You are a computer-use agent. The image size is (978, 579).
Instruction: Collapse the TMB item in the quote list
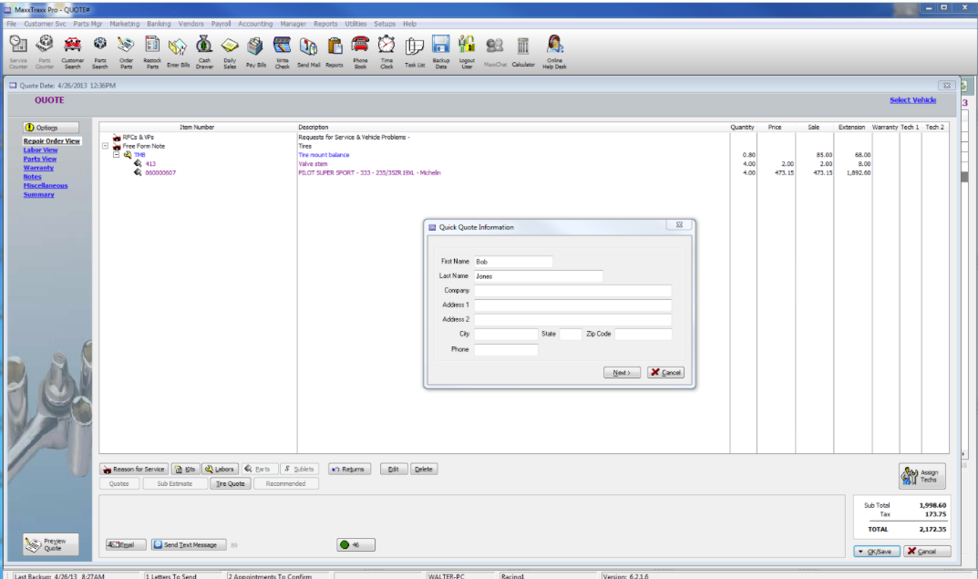[x=117, y=154]
